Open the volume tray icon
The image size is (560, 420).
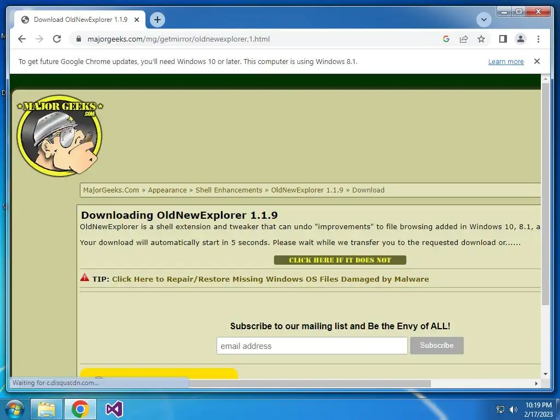514,409
